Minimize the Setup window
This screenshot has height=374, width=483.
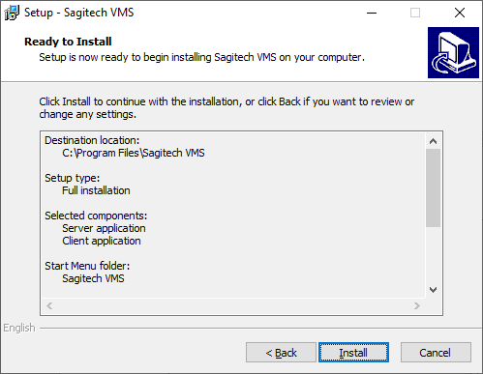(x=372, y=13)
